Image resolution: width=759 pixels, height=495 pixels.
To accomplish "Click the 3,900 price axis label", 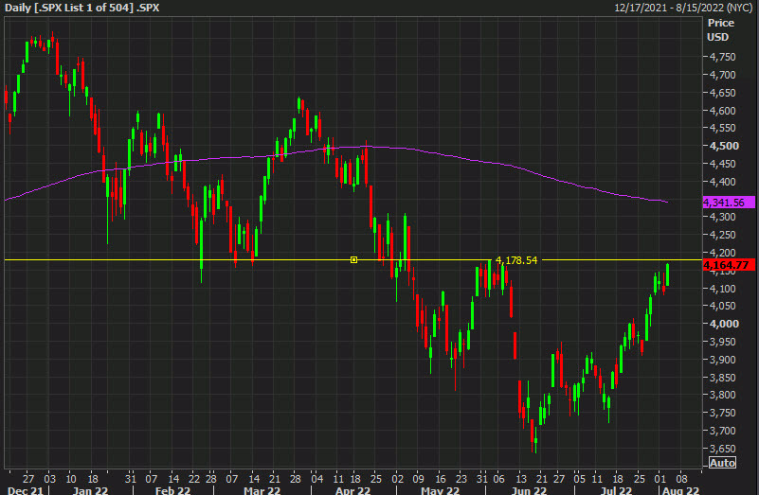I will click(x=723, y=359).
